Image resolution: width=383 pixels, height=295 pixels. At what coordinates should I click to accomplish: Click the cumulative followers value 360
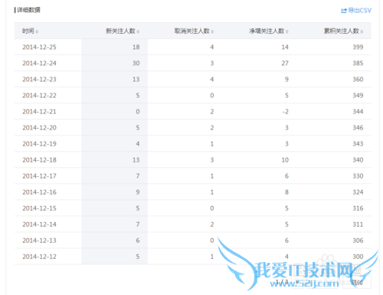click(x=358, y=79)
